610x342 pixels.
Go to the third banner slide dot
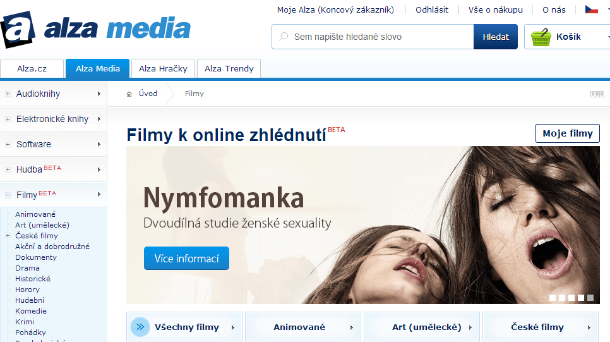(x=571, y=298)
